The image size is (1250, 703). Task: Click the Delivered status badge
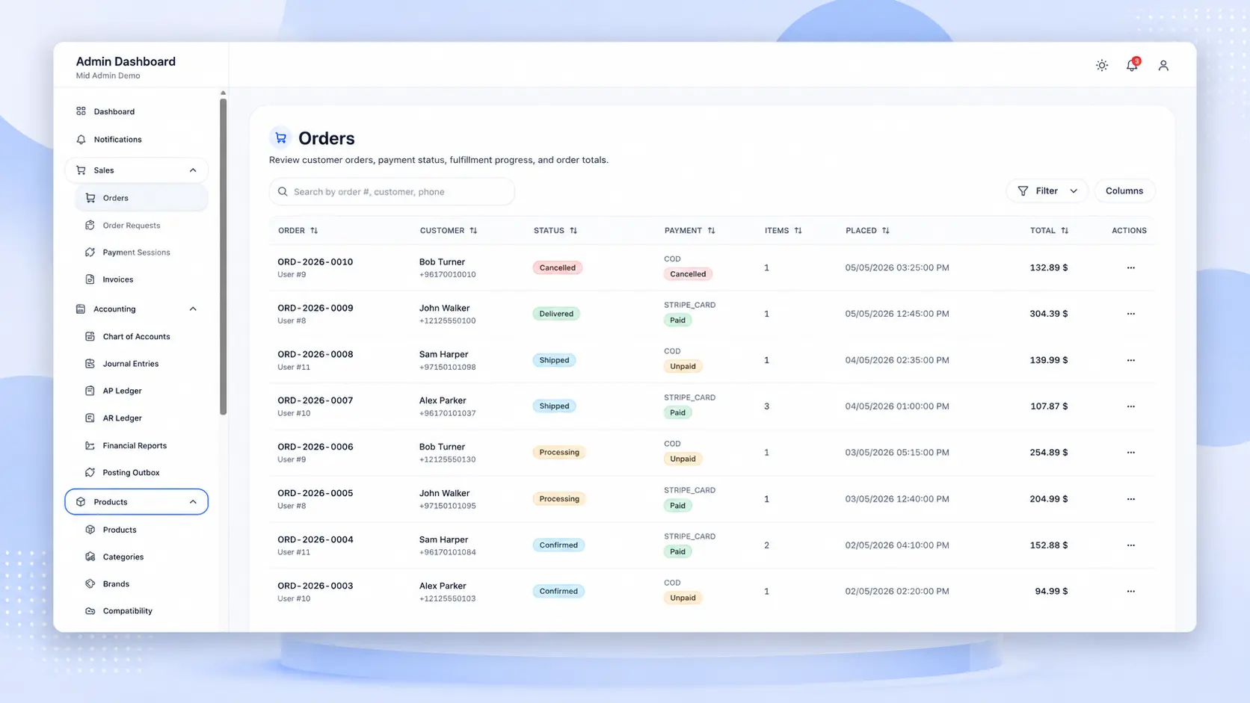point(556,314)
